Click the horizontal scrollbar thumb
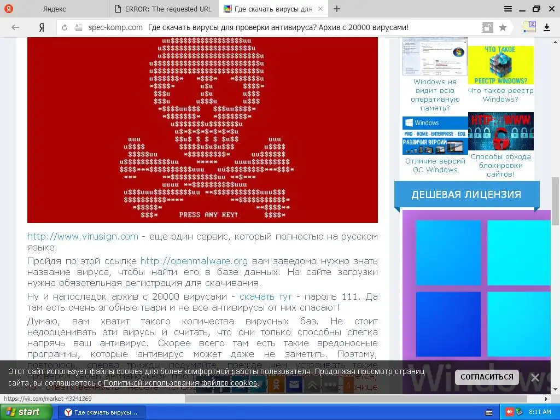This screenshot has height=420, width=560. tap(356, 399)
